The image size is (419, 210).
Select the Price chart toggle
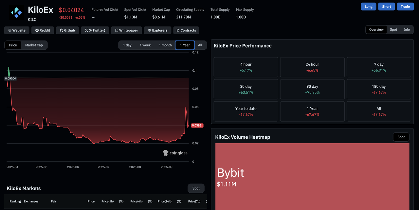tap(13, 45)
